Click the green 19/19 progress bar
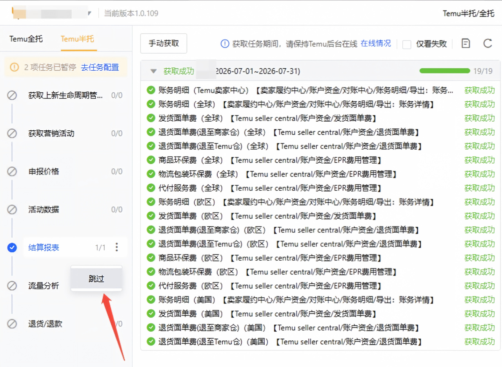Viewport: 502px width, 367px height. click(445, 71)
